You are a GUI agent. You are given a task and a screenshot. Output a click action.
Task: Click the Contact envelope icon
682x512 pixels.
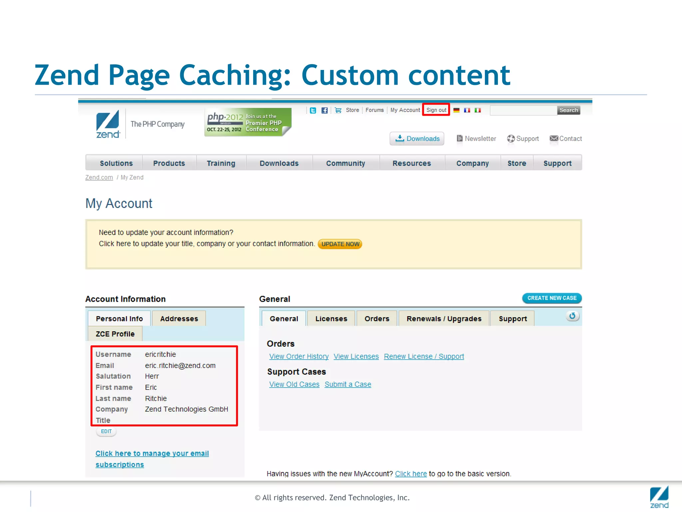(554, 138)
